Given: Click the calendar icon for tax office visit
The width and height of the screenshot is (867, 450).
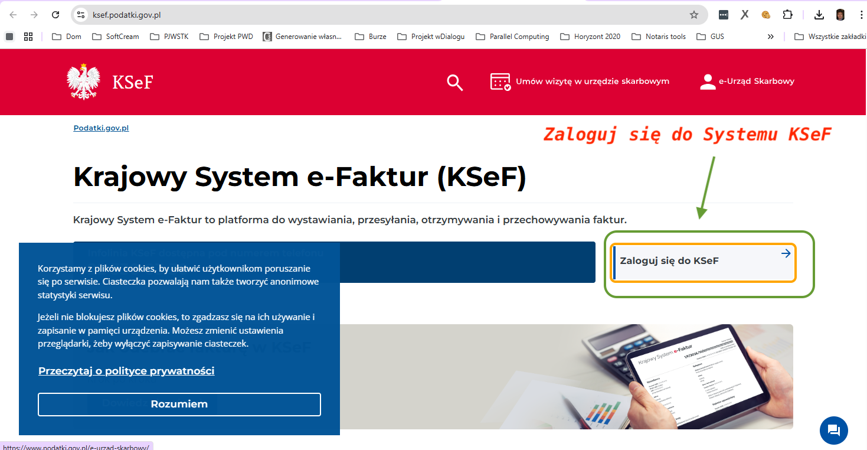Looking at the screenshot, I should click(x=500, y=81).
